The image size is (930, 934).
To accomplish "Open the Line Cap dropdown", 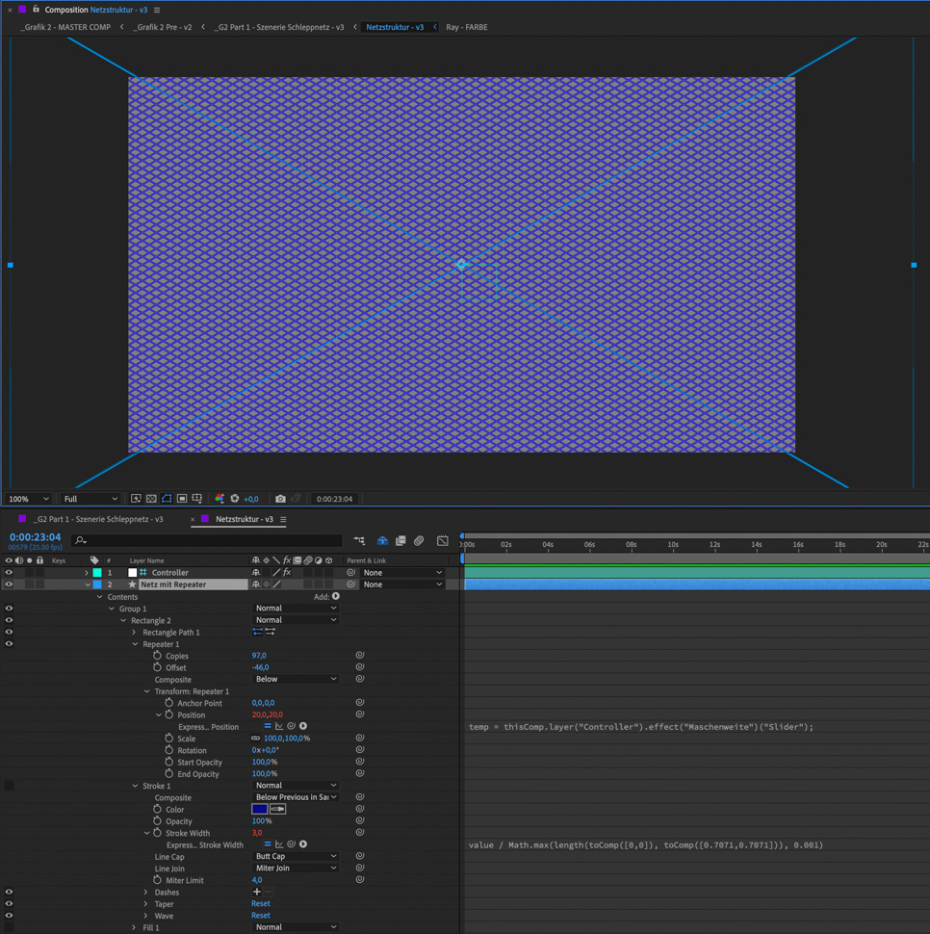I will pyautogui.click(x=295, y=857).
